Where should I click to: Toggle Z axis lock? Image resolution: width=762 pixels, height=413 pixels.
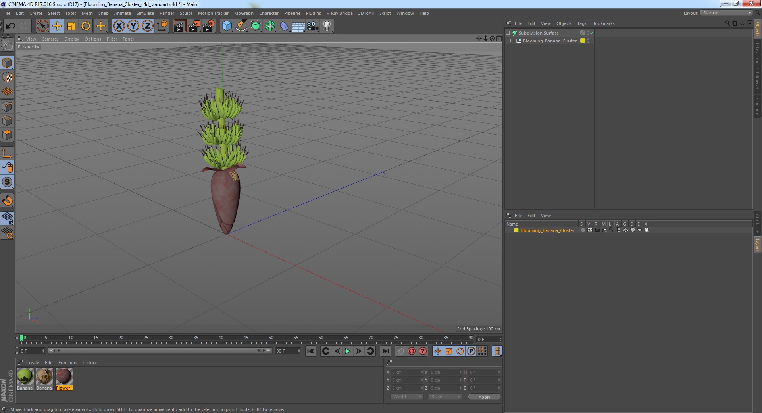point(148,26)
